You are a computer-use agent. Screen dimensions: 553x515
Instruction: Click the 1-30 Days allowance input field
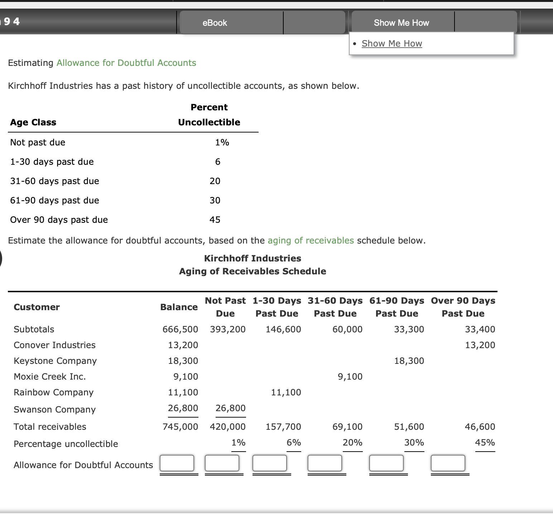[270, 463]
